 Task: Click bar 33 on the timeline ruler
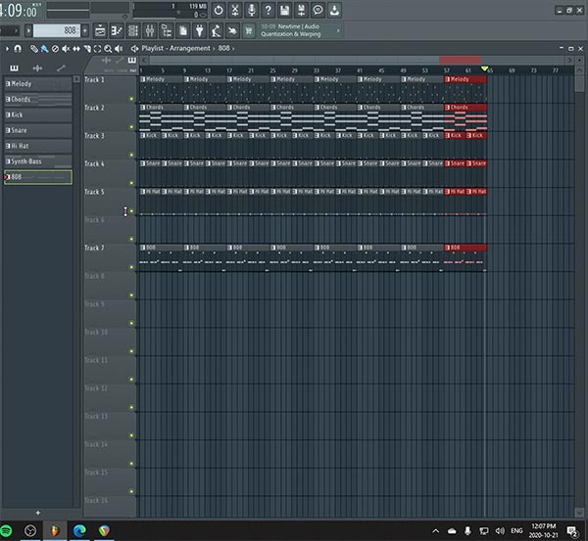click(x=318, y=70)
